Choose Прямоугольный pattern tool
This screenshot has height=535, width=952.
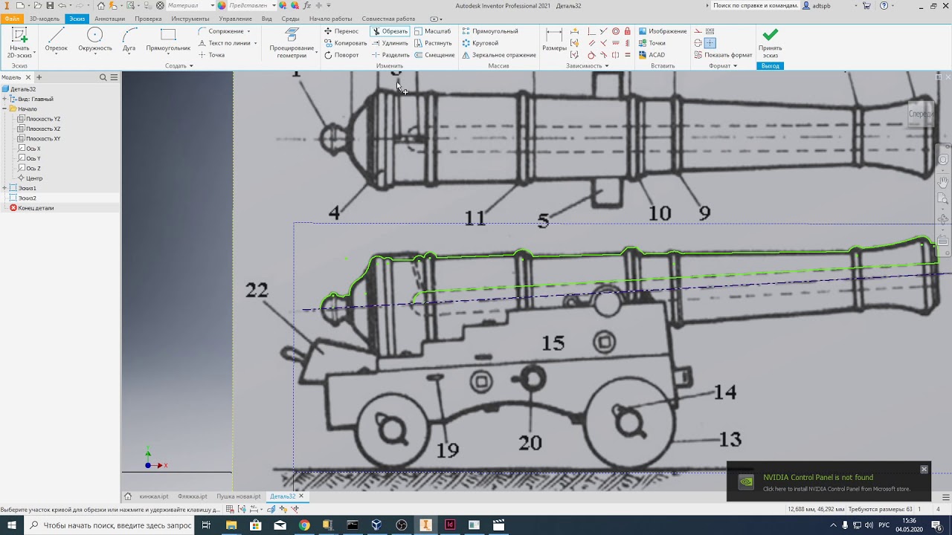490,31
